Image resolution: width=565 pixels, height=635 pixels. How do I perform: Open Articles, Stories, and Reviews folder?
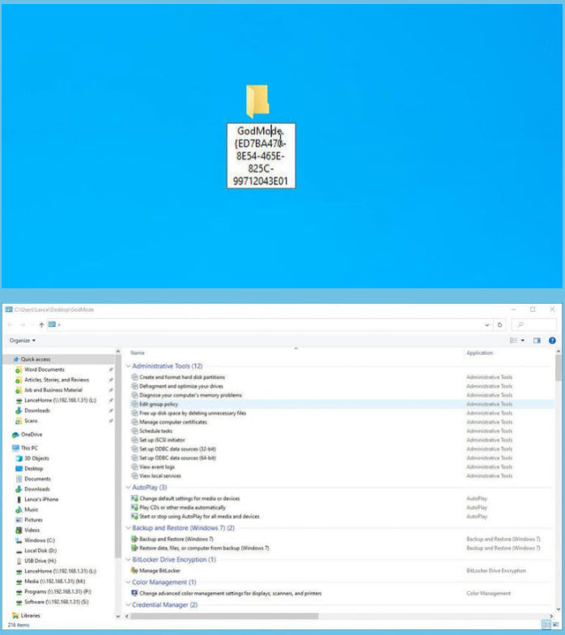pos(57,380)
